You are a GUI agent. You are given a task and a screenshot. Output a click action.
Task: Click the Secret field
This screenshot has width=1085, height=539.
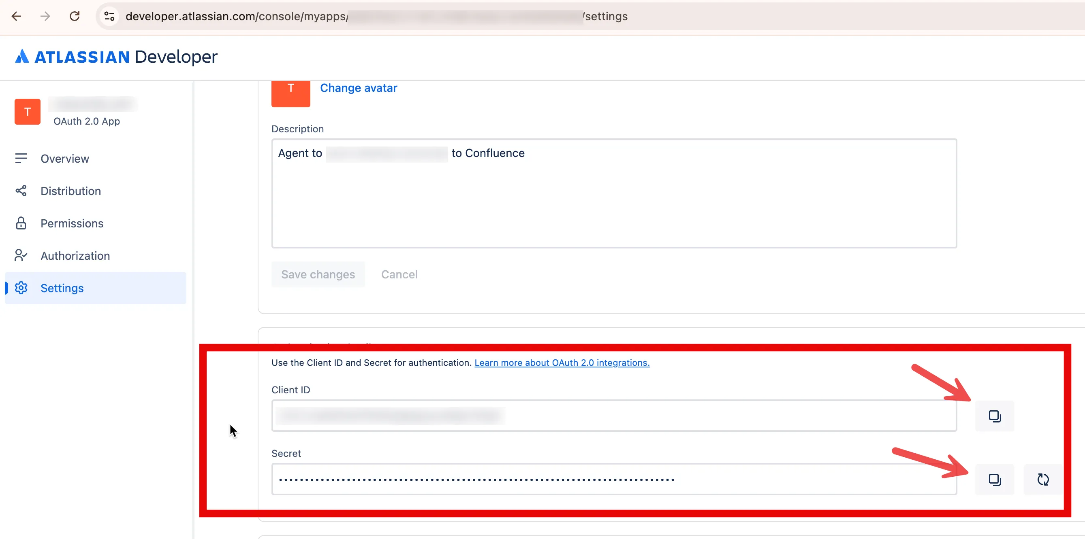click(614, 479)
